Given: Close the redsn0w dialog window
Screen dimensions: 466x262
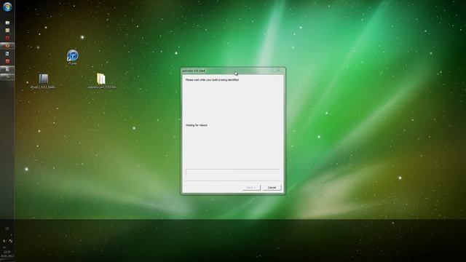Looking at the screenshot, I should [x=278, y=70].
